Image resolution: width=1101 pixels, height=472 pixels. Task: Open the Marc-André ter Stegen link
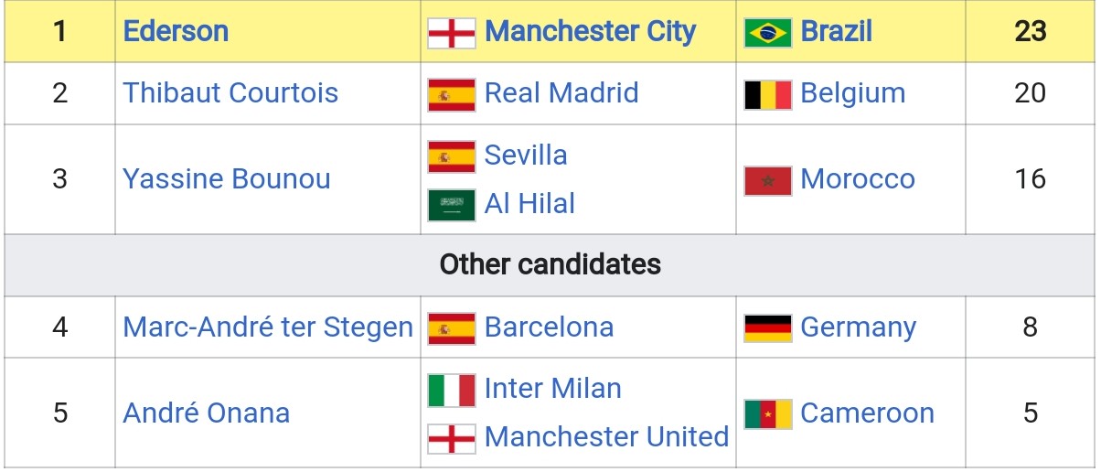[x=268, y=327]
